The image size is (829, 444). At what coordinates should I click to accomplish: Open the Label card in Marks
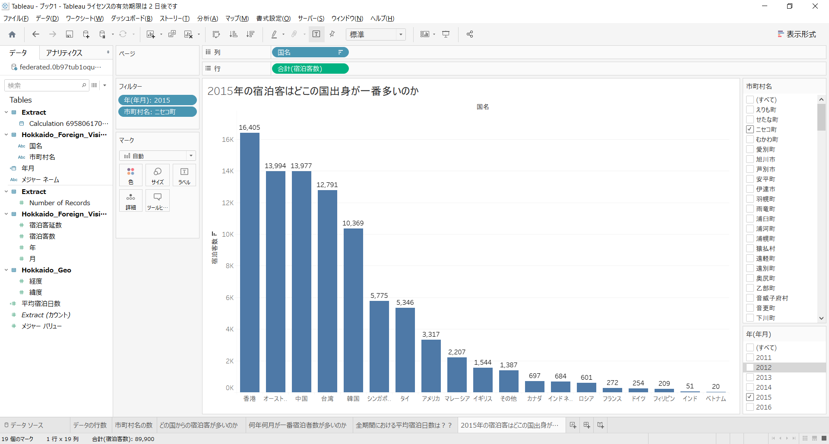tap(184, 175)
